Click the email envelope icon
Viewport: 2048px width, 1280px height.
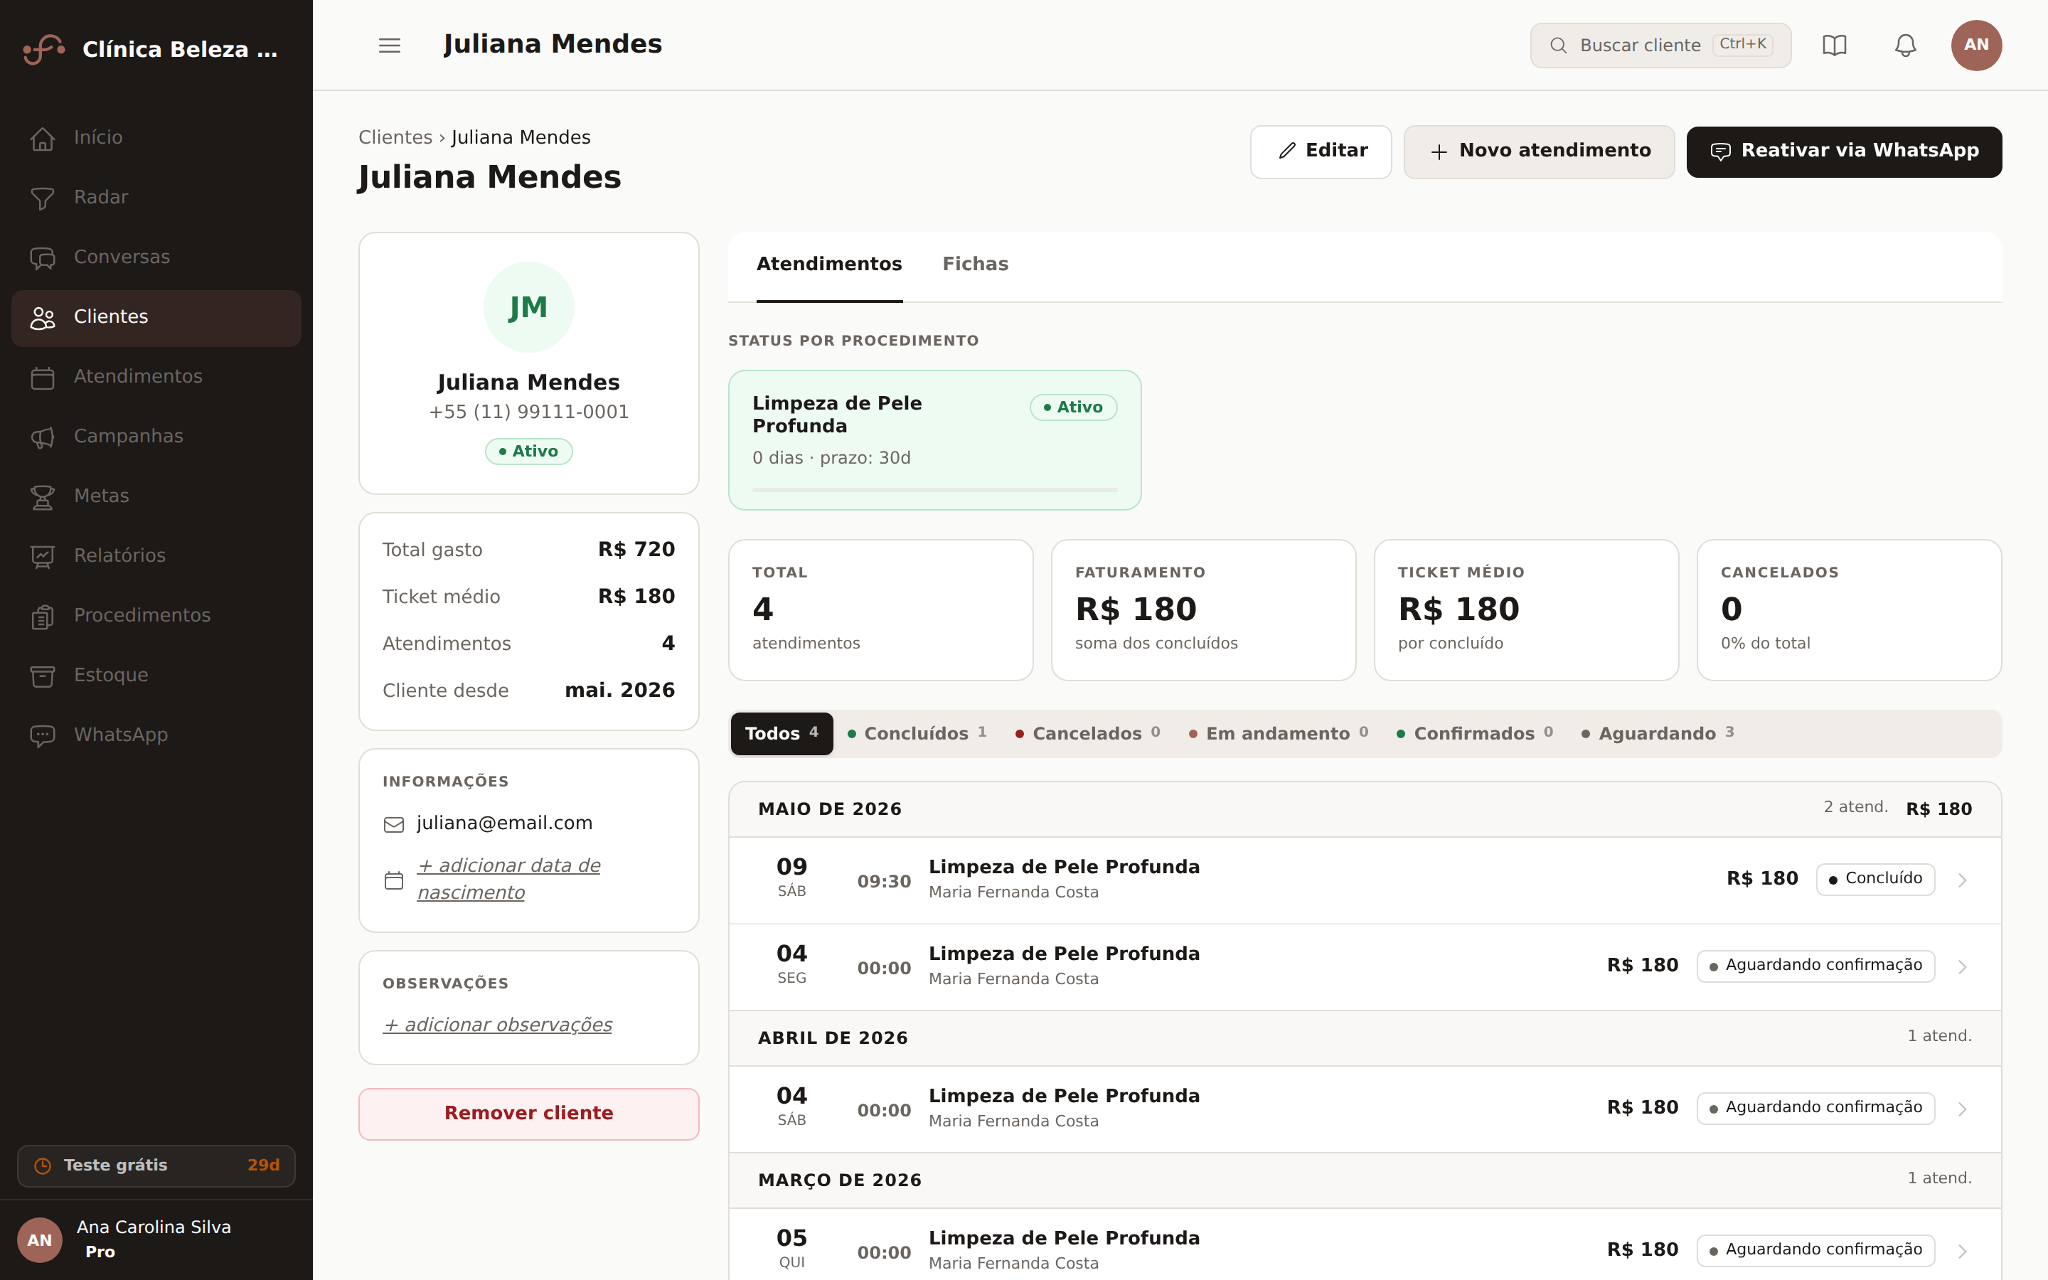(x=393, y=823)
